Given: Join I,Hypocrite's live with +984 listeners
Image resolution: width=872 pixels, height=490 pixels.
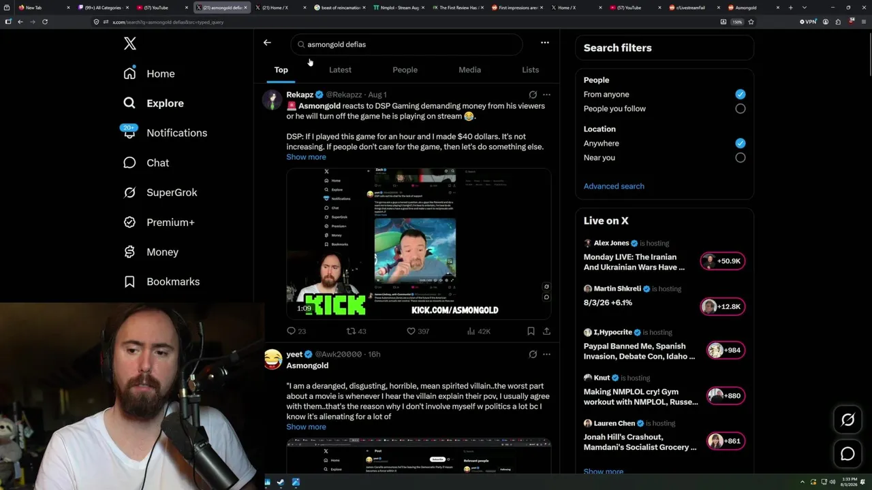Looking at the screenshot, I should click(x=726, y=350).
